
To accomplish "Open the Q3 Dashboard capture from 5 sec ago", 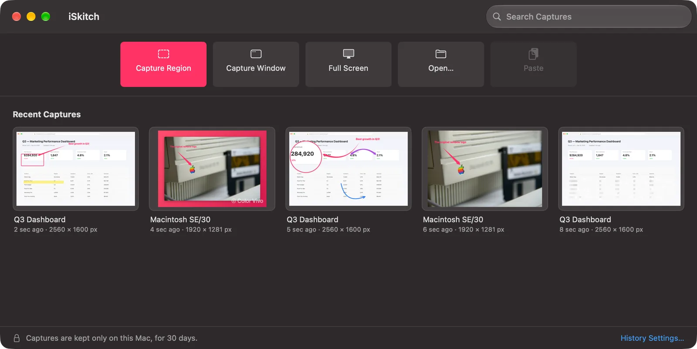I will [x=348, y=169].
